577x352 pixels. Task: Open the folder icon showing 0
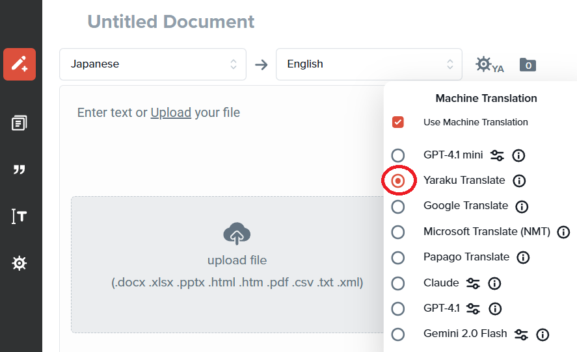click(528, 65)
